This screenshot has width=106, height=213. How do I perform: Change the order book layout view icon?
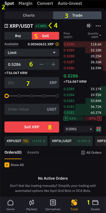98,129
